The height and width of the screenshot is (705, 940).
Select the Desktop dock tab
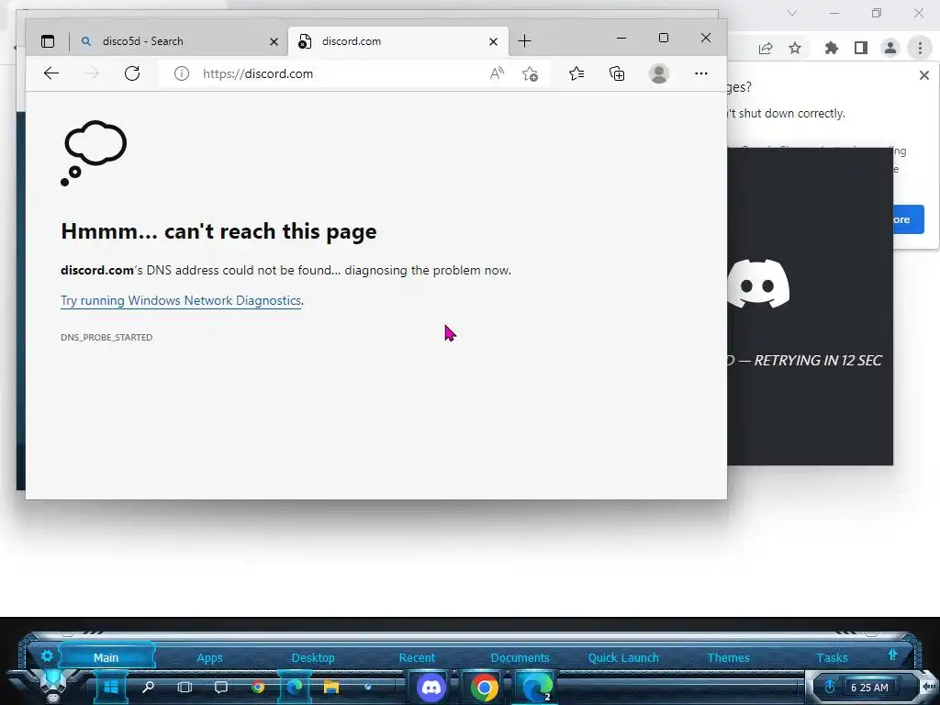[313, 657]
